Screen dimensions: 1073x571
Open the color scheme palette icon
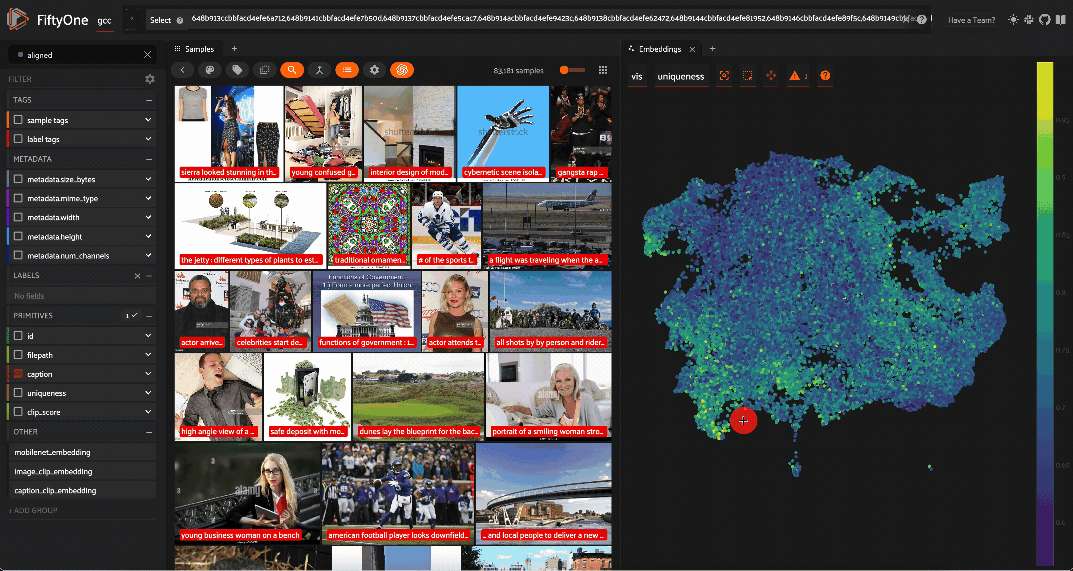(209, 70)
